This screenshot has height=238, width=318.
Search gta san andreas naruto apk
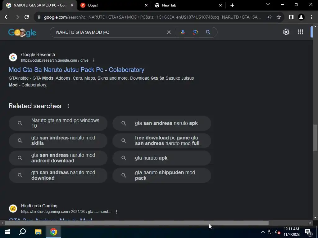coord(162,123)
